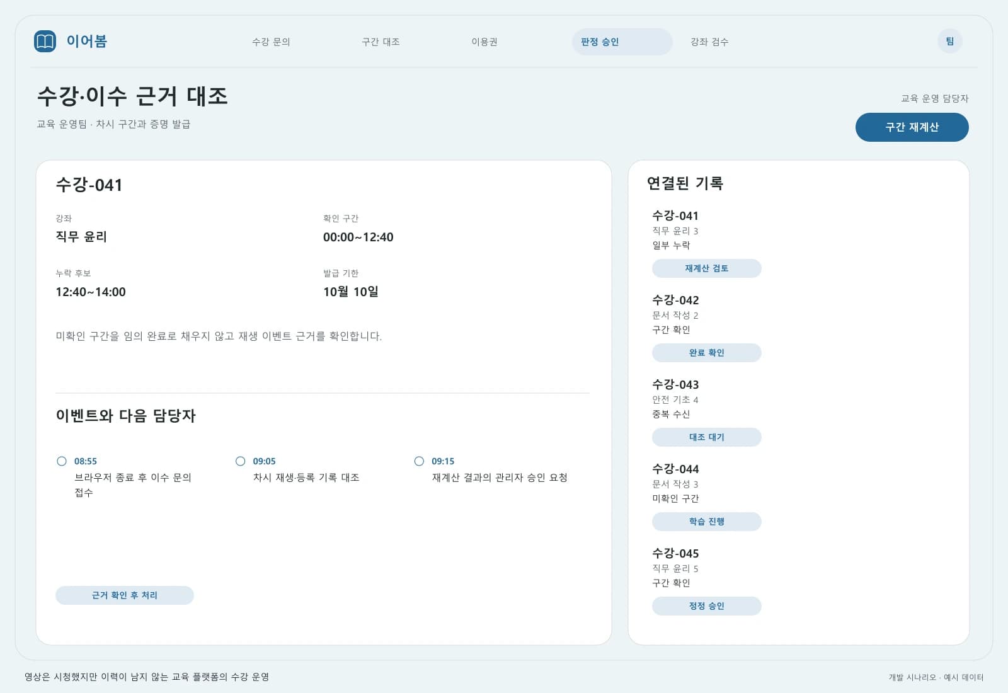This screenshot has width=1008, height=693.
Task: Open the 팀 avatar button
Action: pyautogui.click(x=949, y=42)
